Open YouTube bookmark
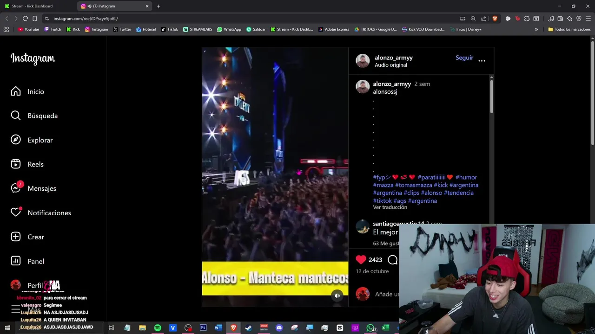Image resolution: width=595 pixels, height=334 pixels. tap(28, 29)
